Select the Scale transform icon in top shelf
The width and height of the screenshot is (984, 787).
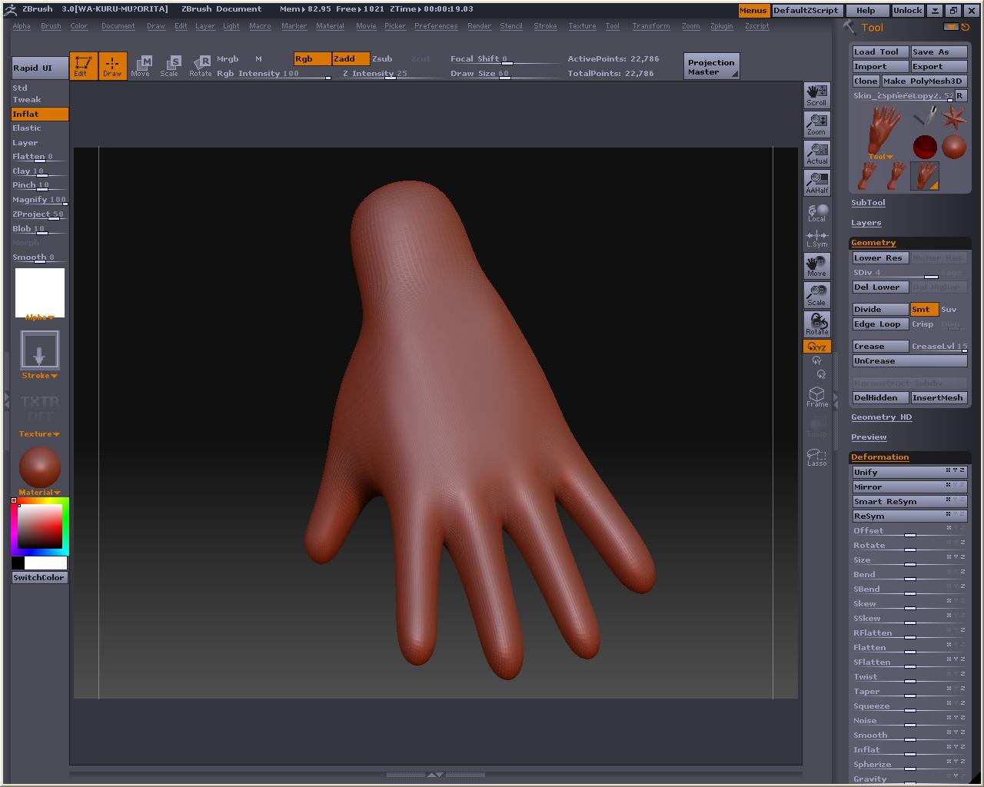(169, 66)
